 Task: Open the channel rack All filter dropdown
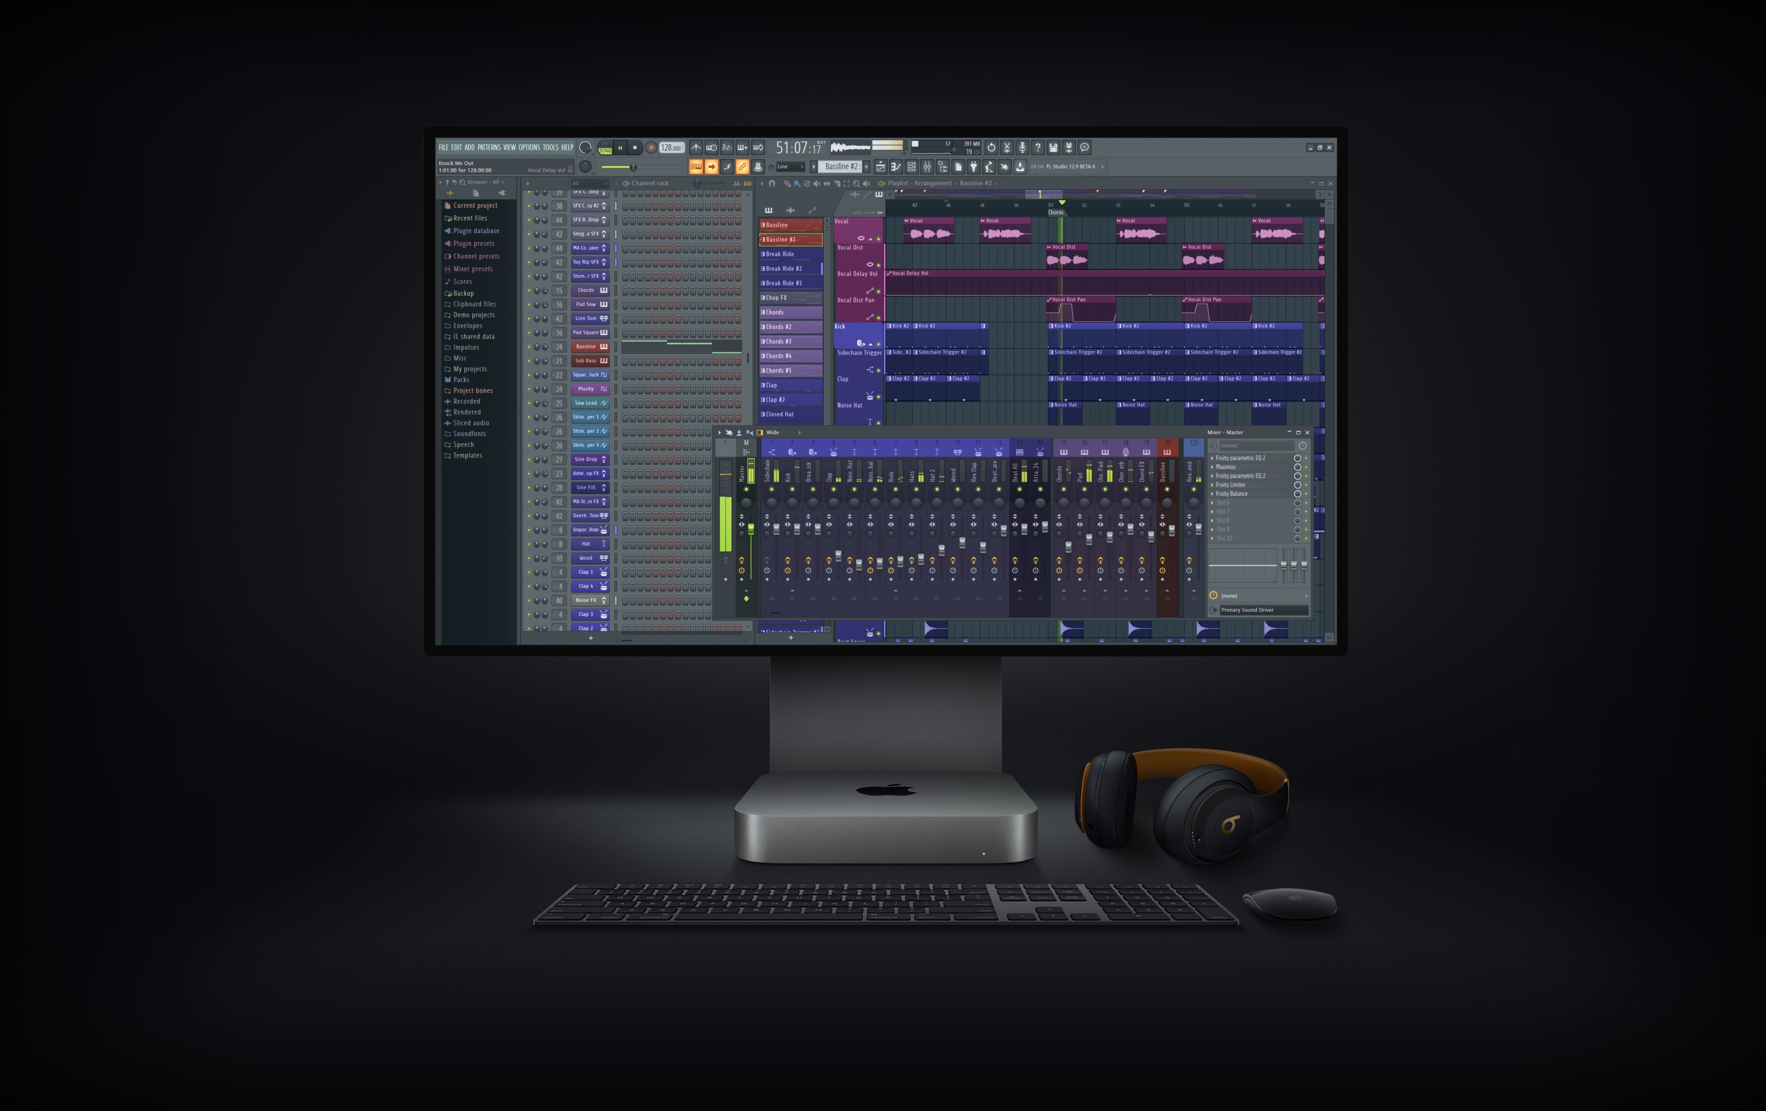click(590, 183)
